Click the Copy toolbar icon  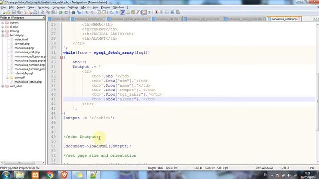[48, 12]
